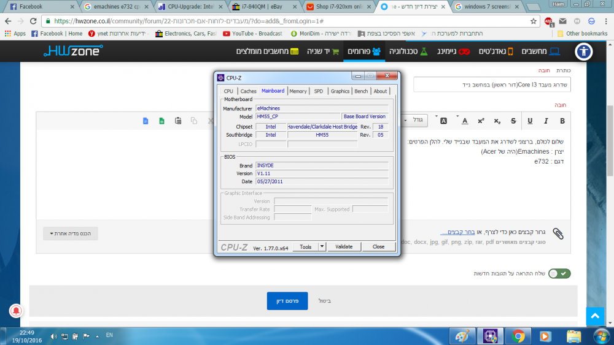Click the browser address bar
The height and width of the screenshot is (345, 614).
pyautogui.click(x=290, y=21)
